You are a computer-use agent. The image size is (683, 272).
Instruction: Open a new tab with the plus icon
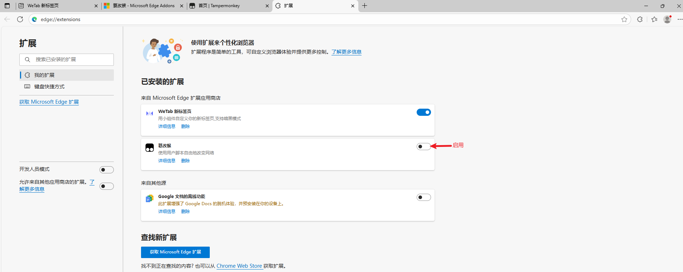(x=364, y=6)
